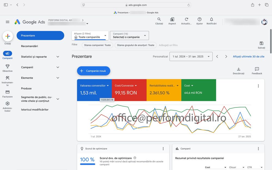Open Scorul de optimizare card options menu
This screenshot has width=272, height=170.
point(163,149)
